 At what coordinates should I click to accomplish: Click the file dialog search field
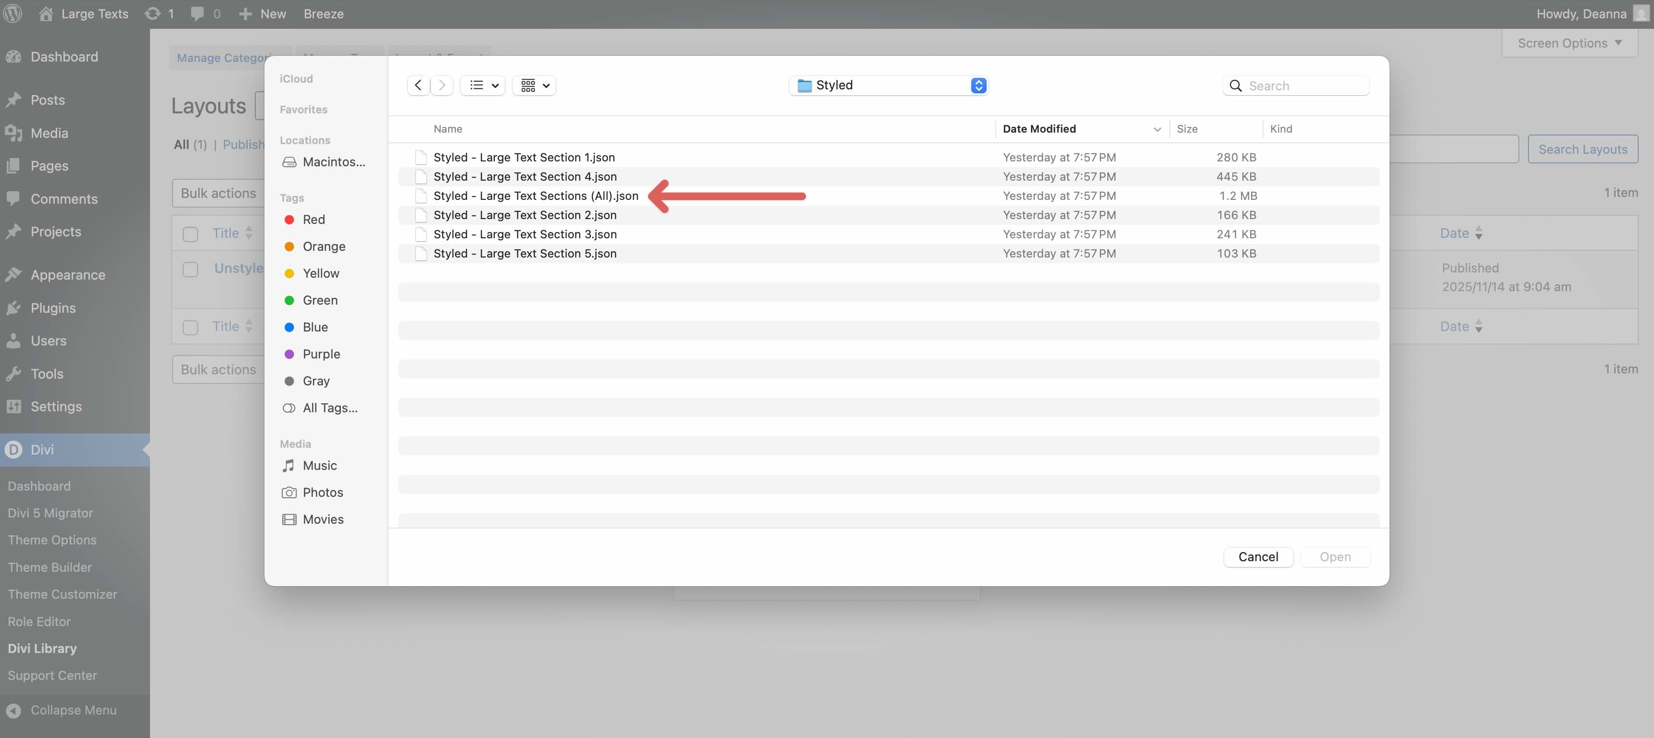(x=1296, y=85)
